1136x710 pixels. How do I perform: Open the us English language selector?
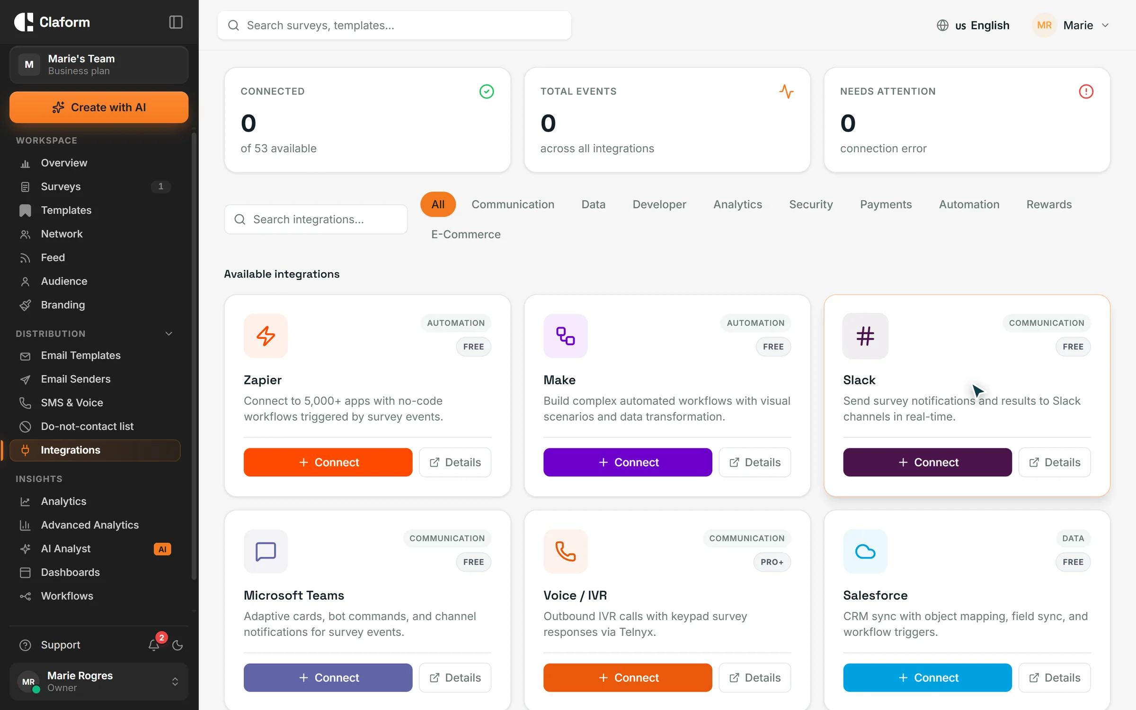(x=973, y=26)
